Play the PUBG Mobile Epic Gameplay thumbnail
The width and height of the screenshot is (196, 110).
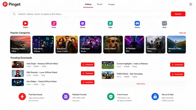[x=108, y=75]
